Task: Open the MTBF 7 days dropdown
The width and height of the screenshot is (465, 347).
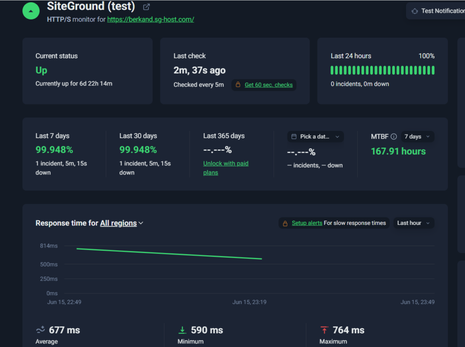Action: [418, 136]
